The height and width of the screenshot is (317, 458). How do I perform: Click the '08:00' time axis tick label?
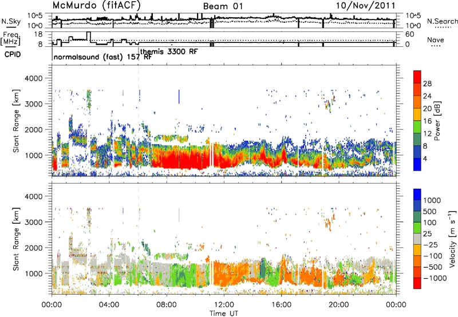pos(167,305)
